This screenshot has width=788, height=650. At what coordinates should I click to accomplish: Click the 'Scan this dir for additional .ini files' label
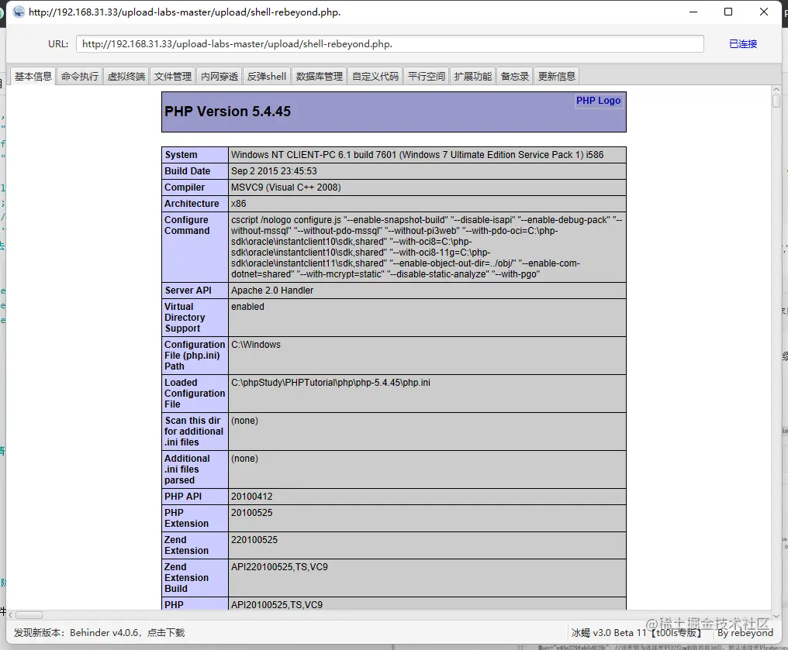pyautogui.click(x=193, y=432)
